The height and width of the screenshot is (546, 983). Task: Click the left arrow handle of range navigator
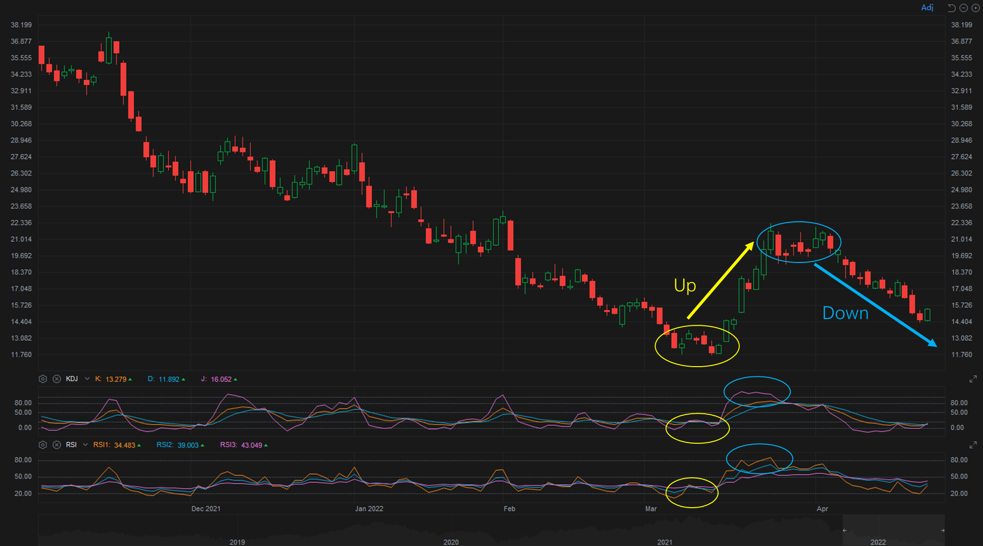[x=844, y=530]
